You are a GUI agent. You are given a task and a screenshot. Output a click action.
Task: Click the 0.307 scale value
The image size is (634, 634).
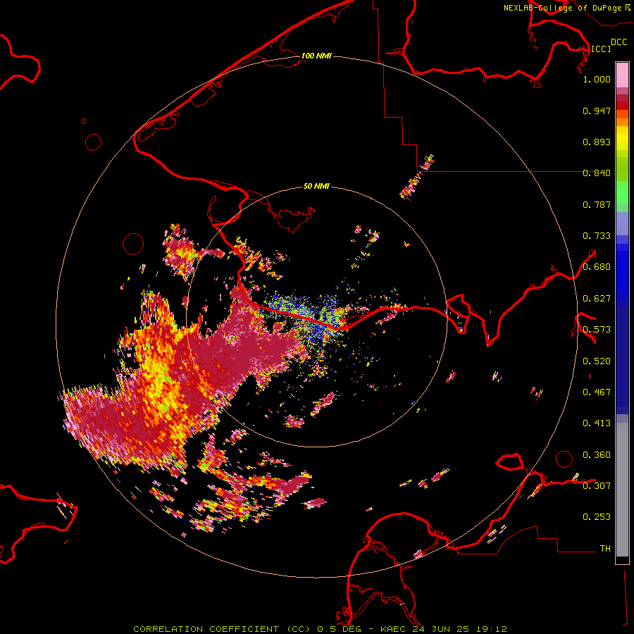(x=597, y=486)
